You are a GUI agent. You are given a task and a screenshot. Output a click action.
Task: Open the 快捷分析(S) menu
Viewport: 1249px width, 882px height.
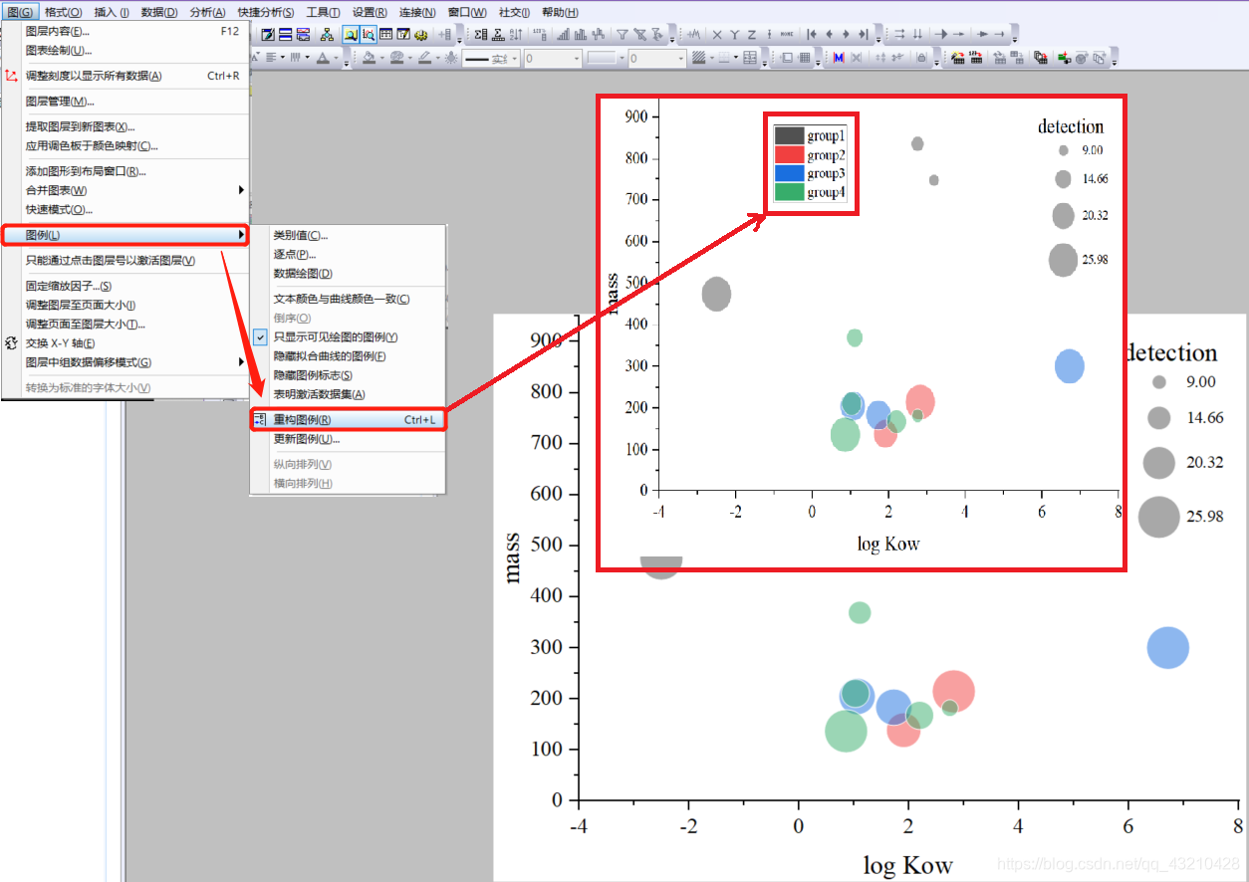pos(266,12)
